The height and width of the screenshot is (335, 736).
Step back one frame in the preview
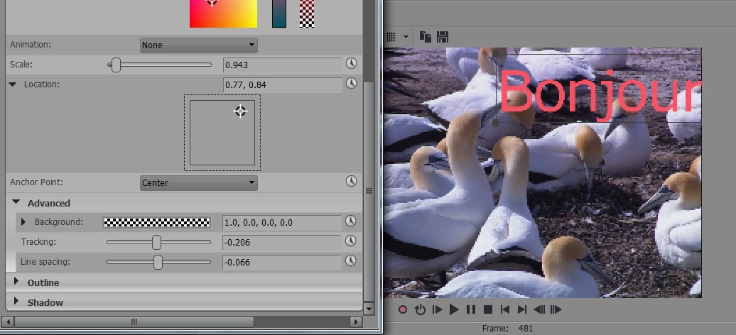[539, 310]
